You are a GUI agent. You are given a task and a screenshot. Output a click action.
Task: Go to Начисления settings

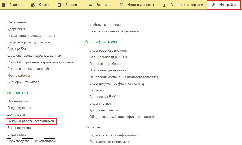pos(17,22)
